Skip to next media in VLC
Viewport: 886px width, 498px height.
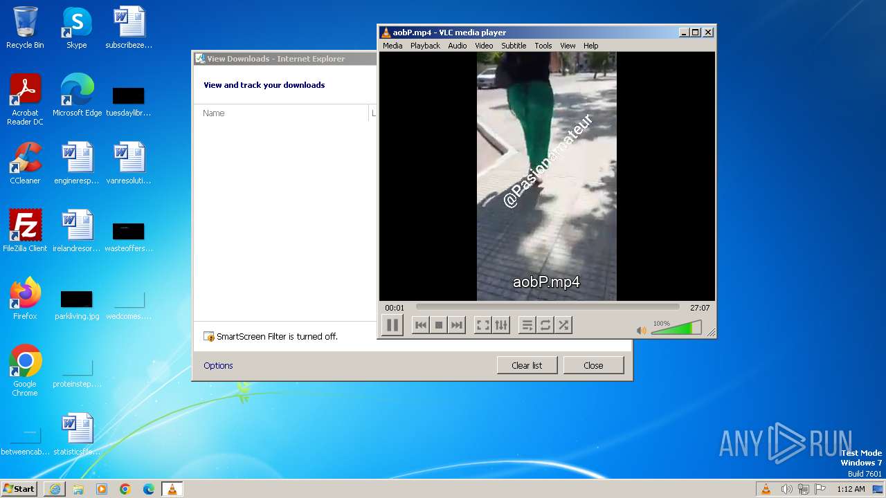(x=456, y=325)
